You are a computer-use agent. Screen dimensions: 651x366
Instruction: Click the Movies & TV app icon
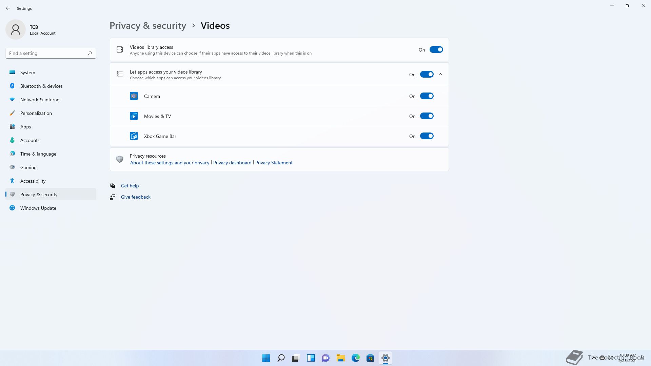click(x=134, y=116)
